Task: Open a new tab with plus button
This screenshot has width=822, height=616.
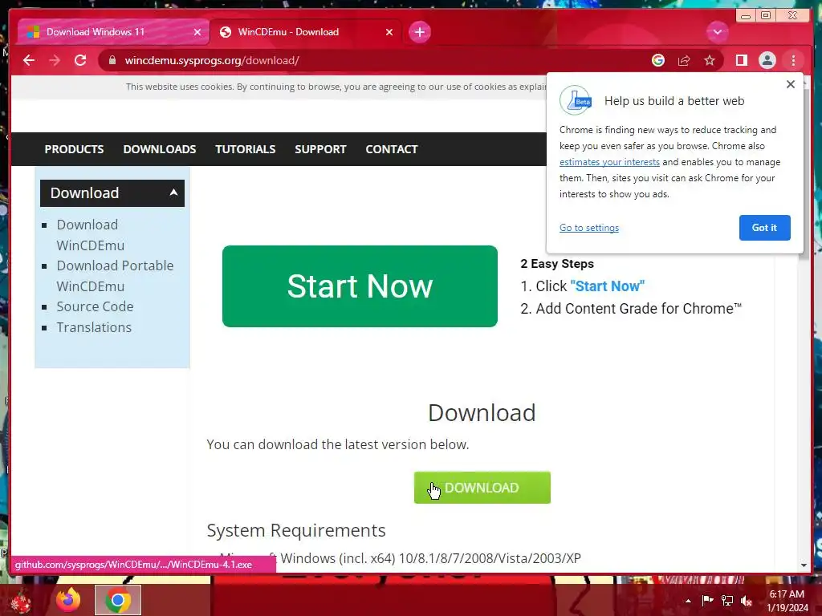Action: coord(419,32)
